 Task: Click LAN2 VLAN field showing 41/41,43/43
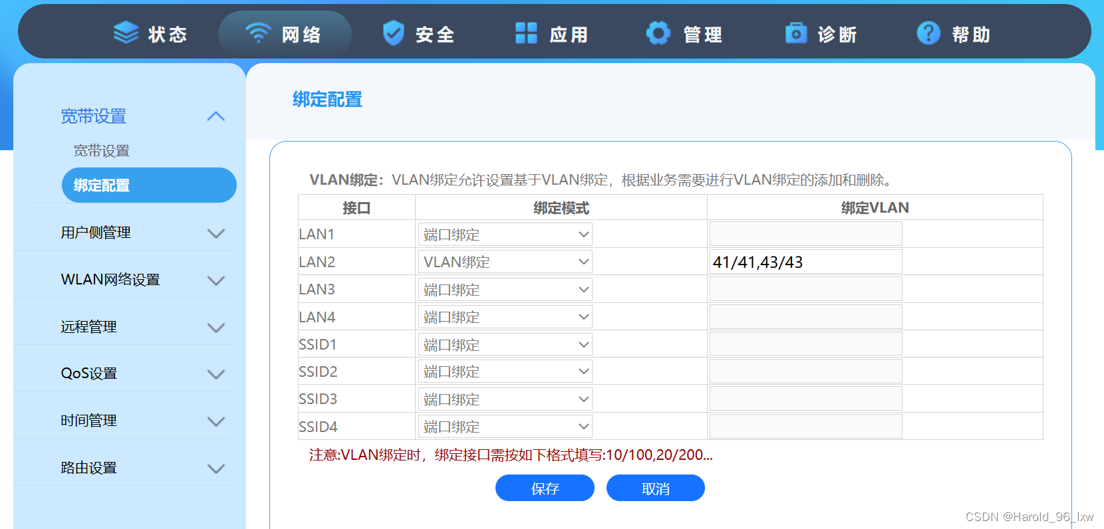click(x=806, y=262)
